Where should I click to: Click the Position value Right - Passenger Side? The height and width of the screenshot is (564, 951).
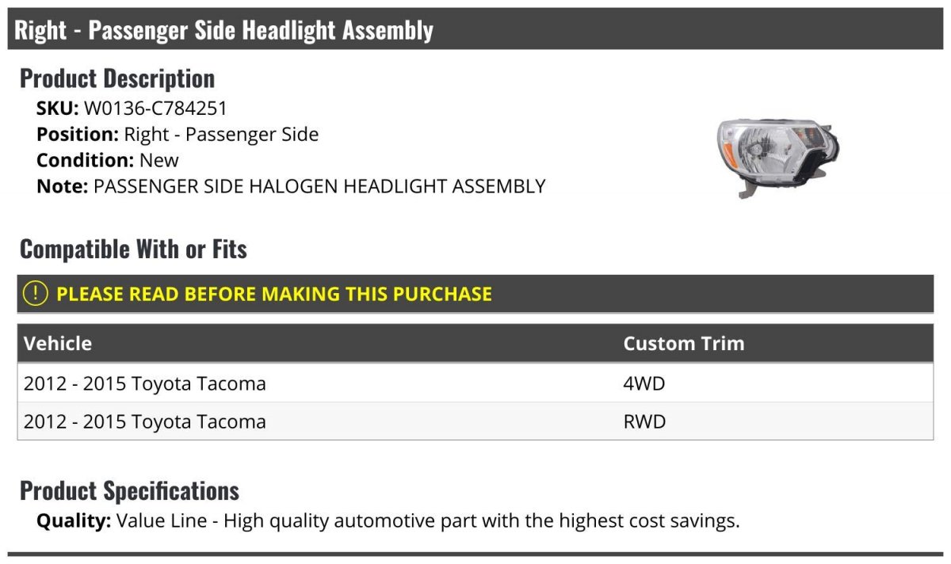click(221, 135)
